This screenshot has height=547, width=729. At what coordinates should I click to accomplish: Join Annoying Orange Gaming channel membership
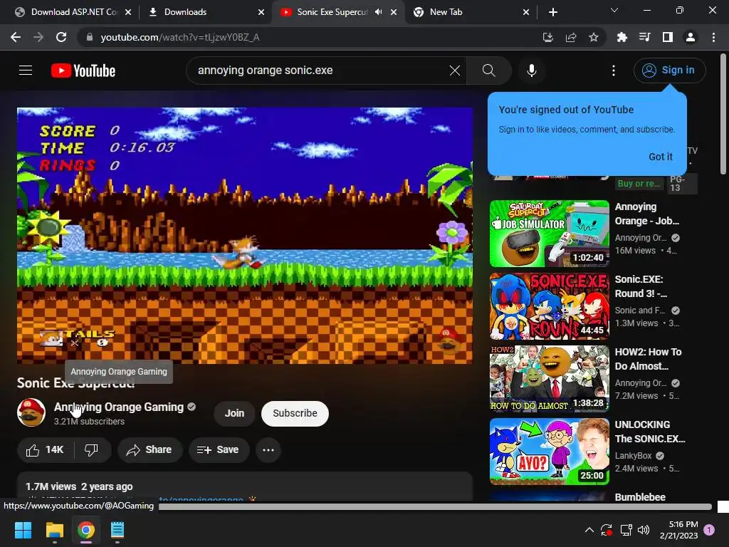pos(234,414)
